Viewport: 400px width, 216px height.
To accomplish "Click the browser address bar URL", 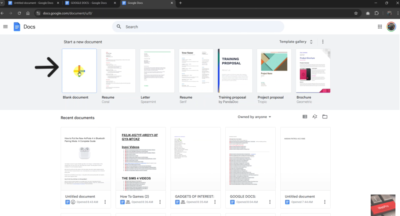I will [68, 13].
